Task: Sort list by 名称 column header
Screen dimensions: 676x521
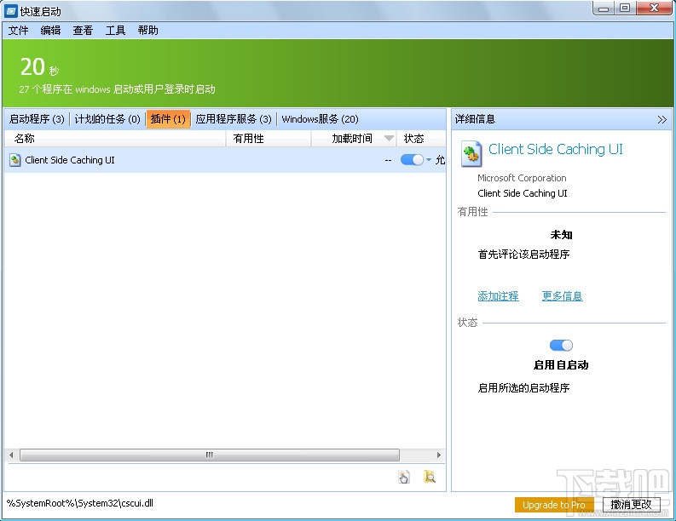Action: (x=115, y=139)
